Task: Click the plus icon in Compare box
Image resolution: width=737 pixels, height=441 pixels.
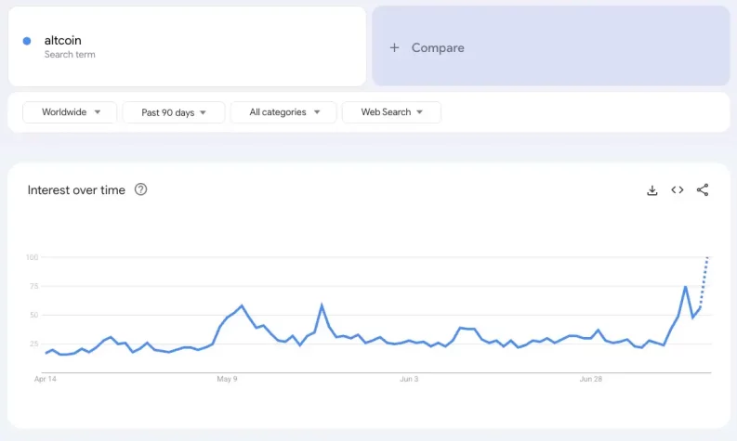Action: click(x=394, y=47)
